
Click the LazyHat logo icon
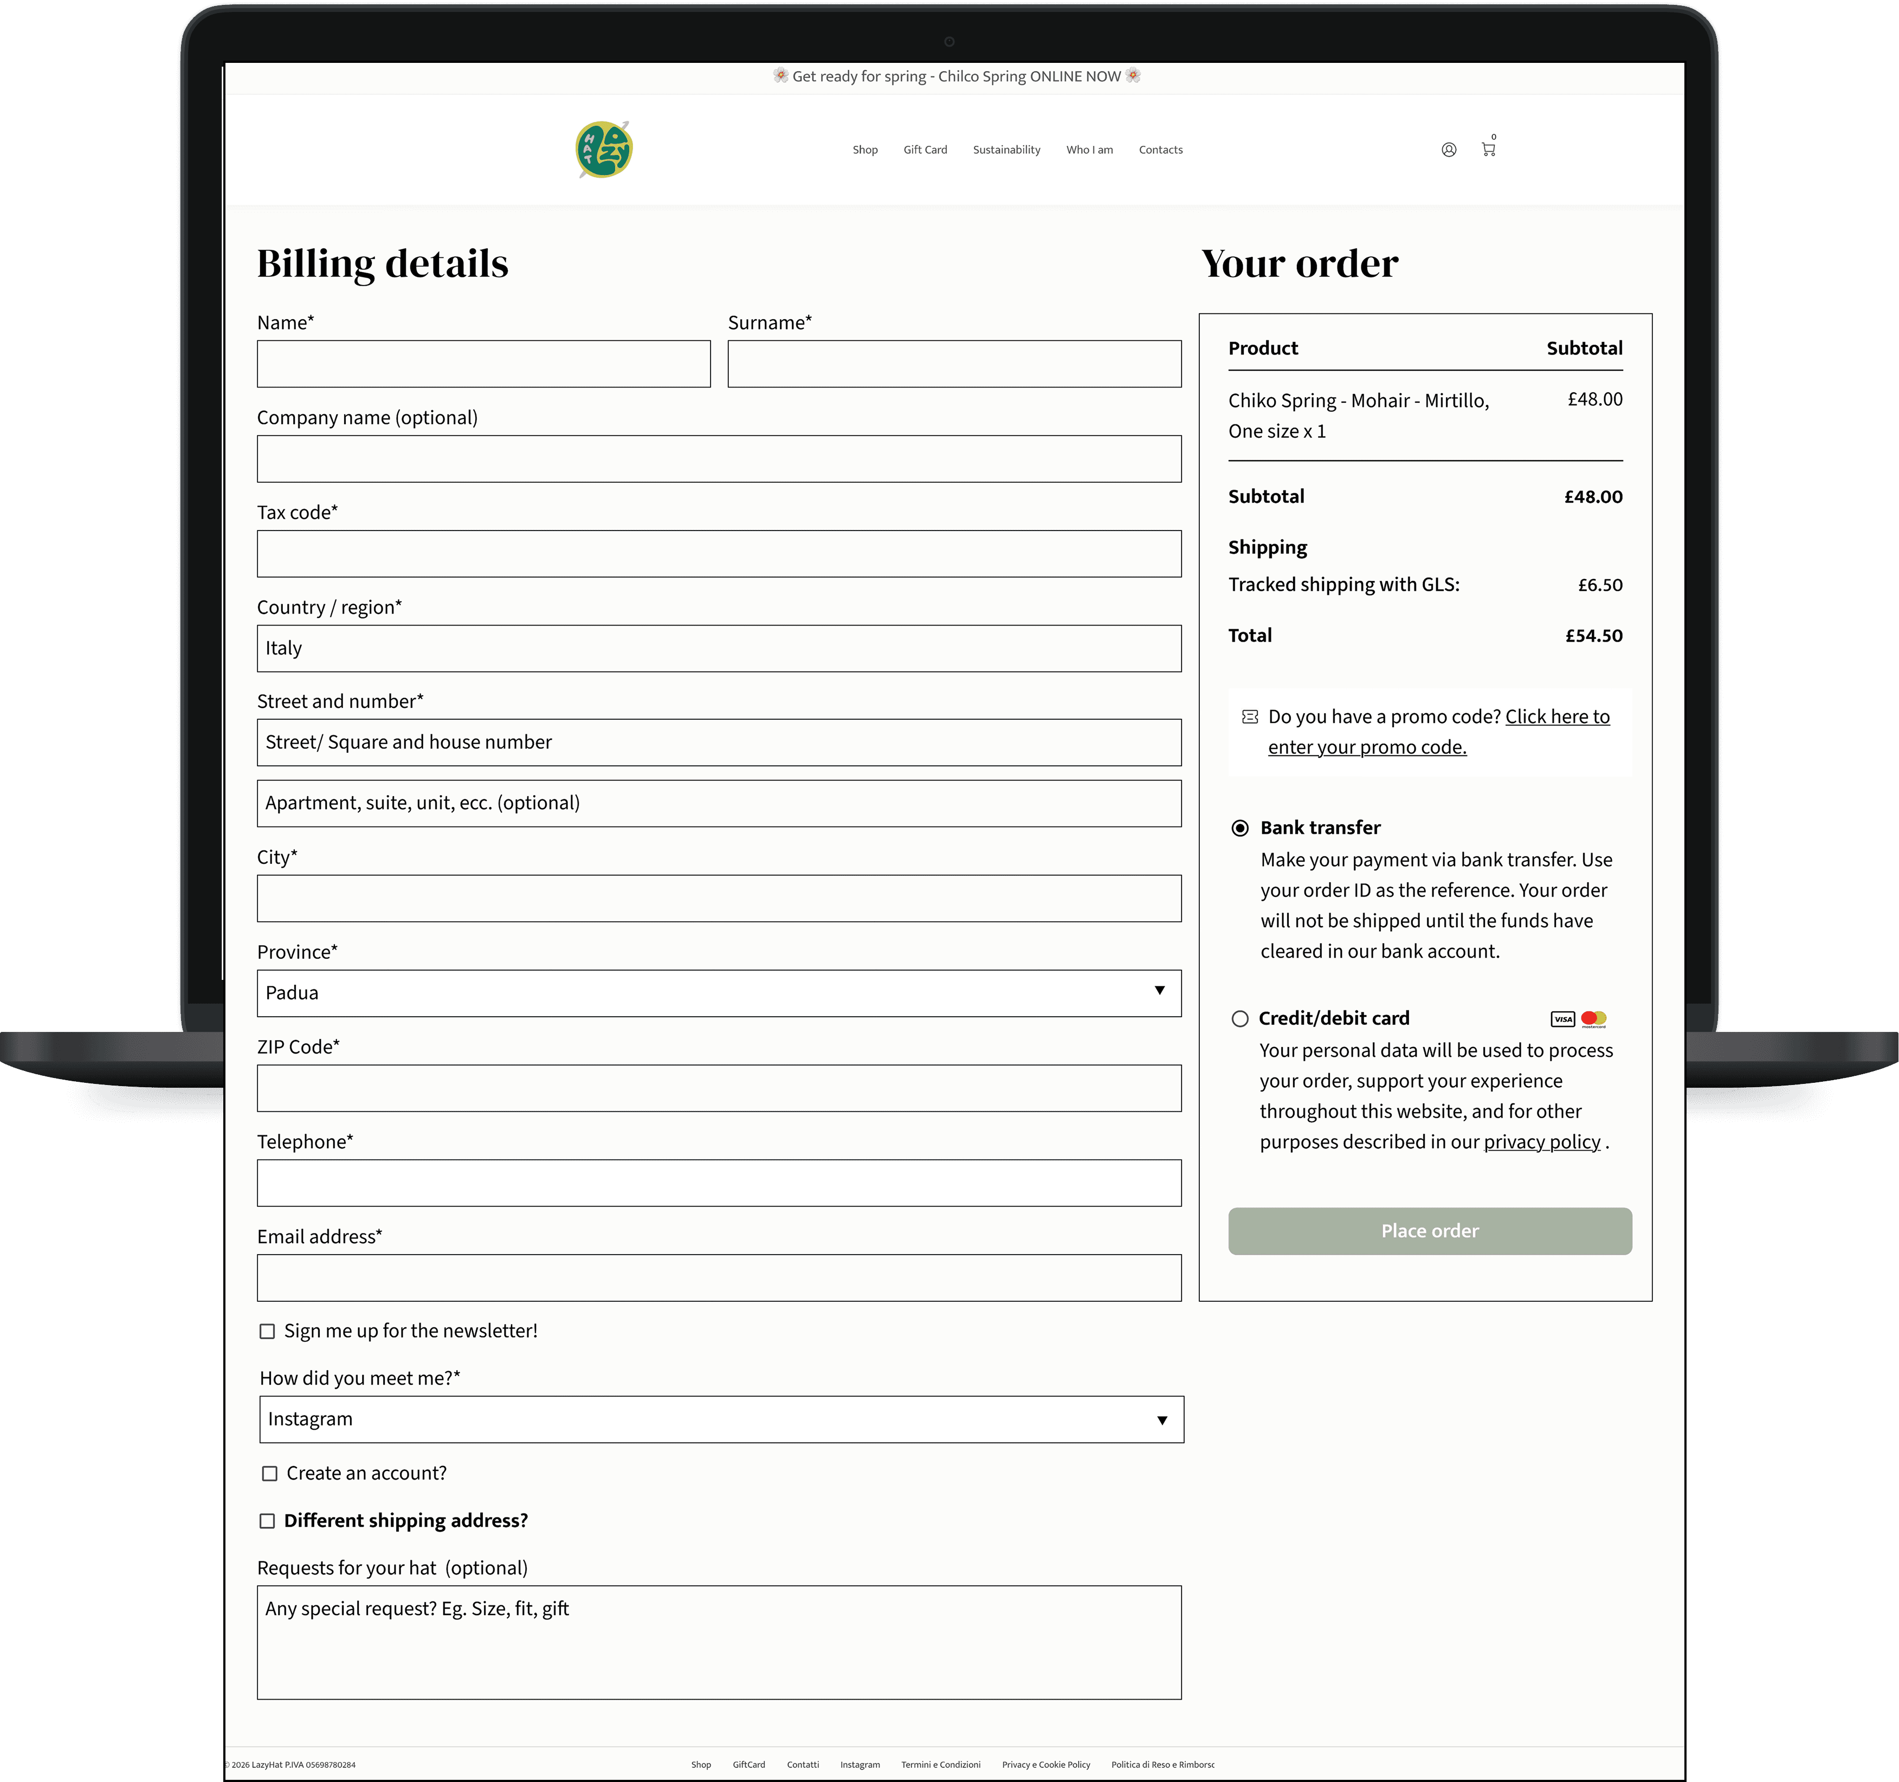point(604,149)
